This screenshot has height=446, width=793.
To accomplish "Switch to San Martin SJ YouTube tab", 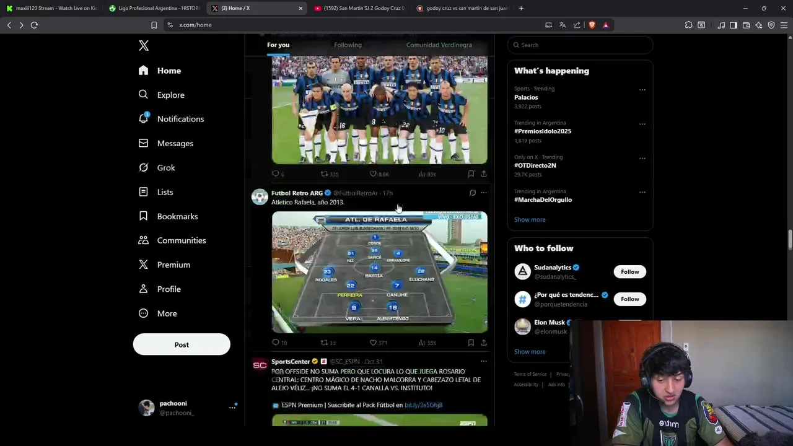I will tap(359, 8).
